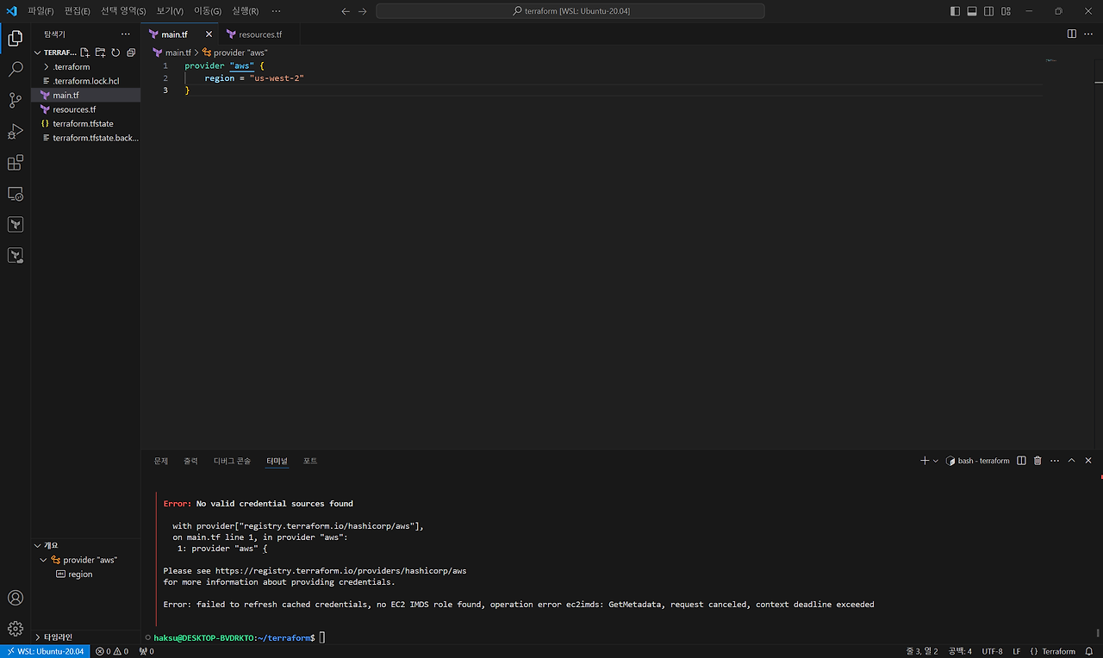Open the Run and Debug view
Image resolution: width=1103 pixels, height=658 pixels.
[16, 132]
